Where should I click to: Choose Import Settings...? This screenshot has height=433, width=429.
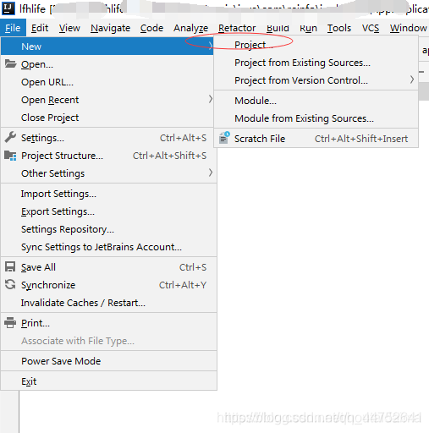(x=108, y=194)
